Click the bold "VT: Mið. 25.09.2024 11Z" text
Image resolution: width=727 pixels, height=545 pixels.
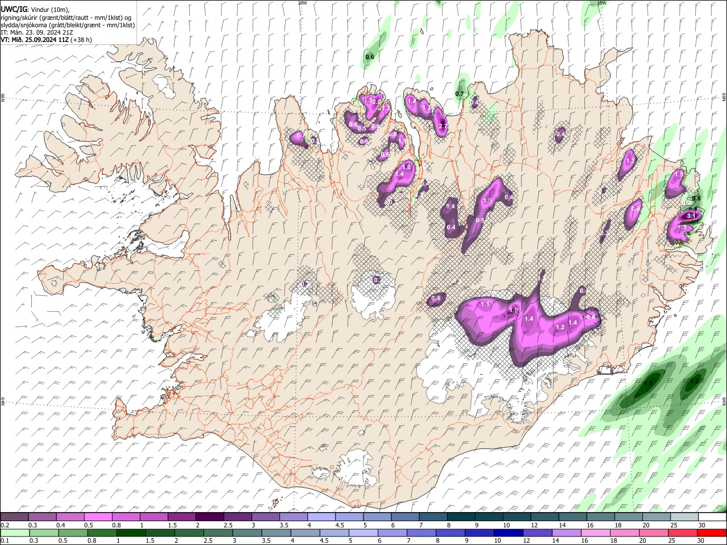(35, 40)
